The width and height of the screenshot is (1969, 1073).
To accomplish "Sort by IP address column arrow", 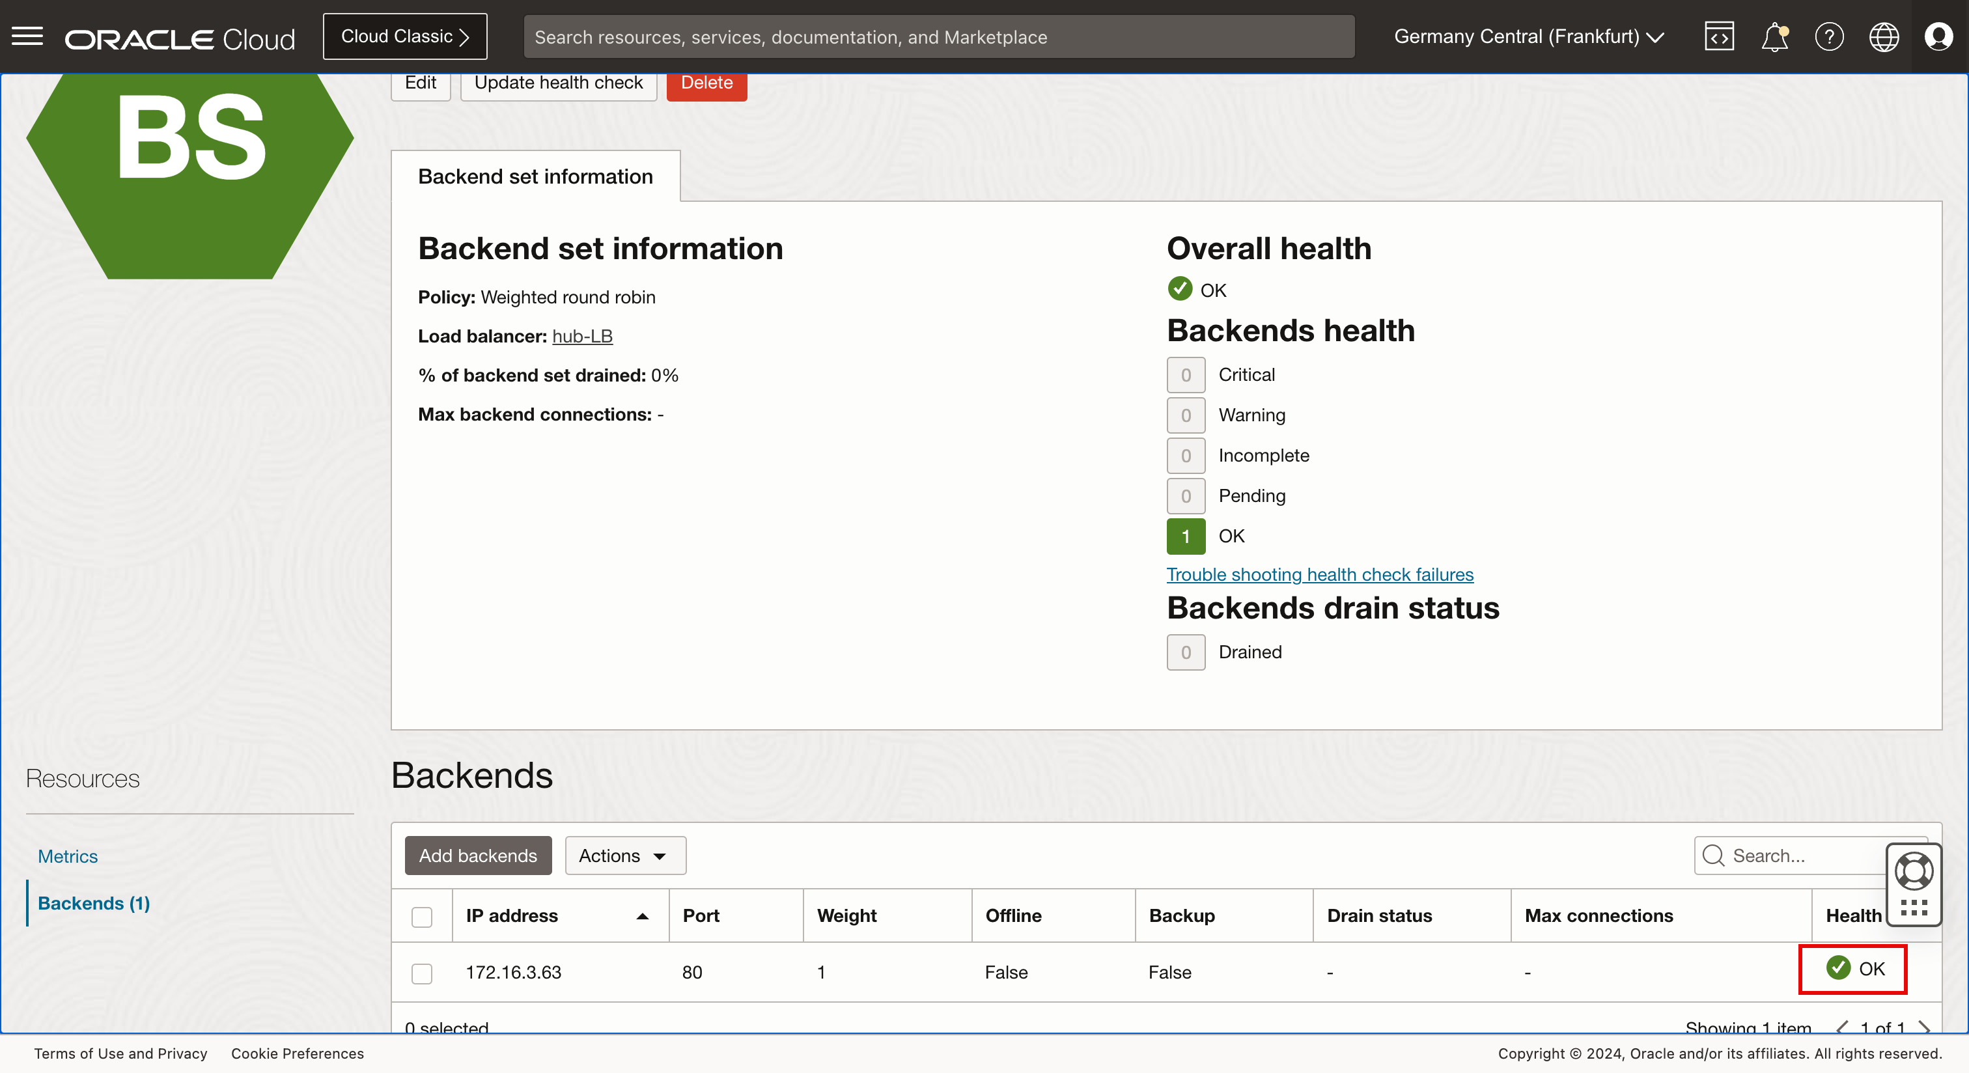I will point(642,916).
